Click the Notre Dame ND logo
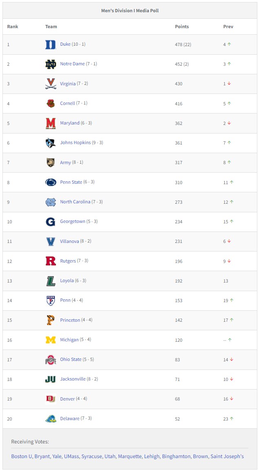 [51, 64]
